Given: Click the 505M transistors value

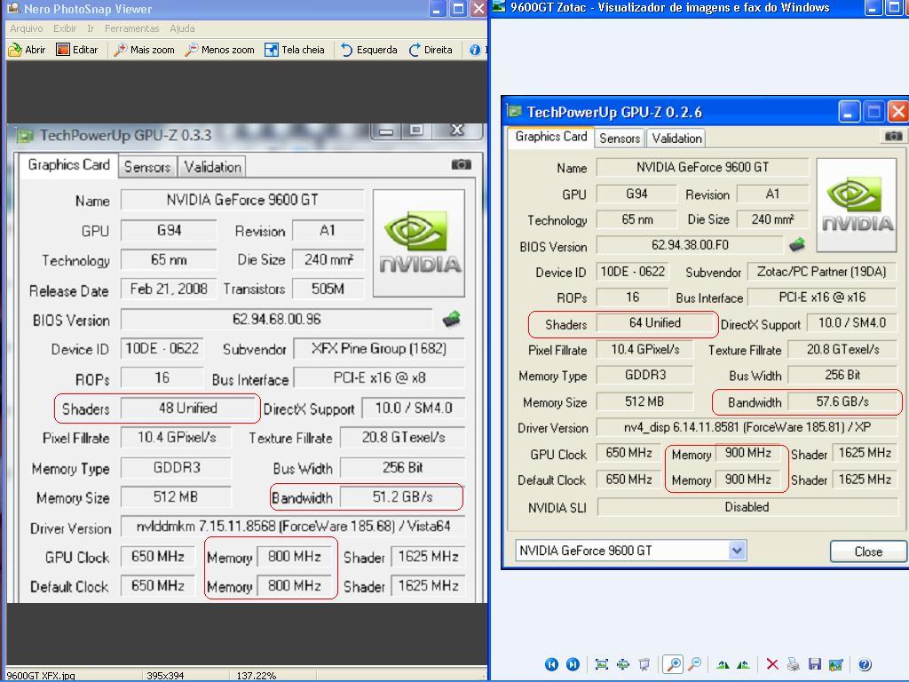Looking at the screenshot, I should point(328,289).
